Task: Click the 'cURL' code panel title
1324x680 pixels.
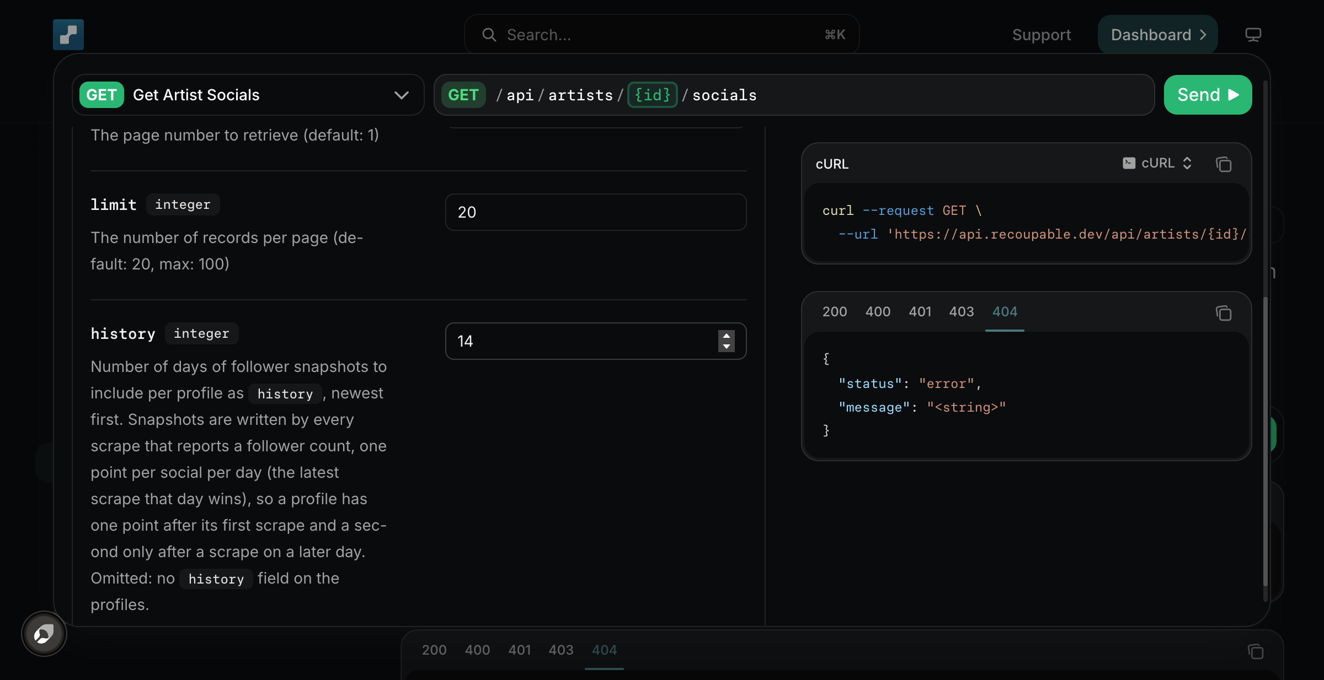Action: click(x=832, y=164)
